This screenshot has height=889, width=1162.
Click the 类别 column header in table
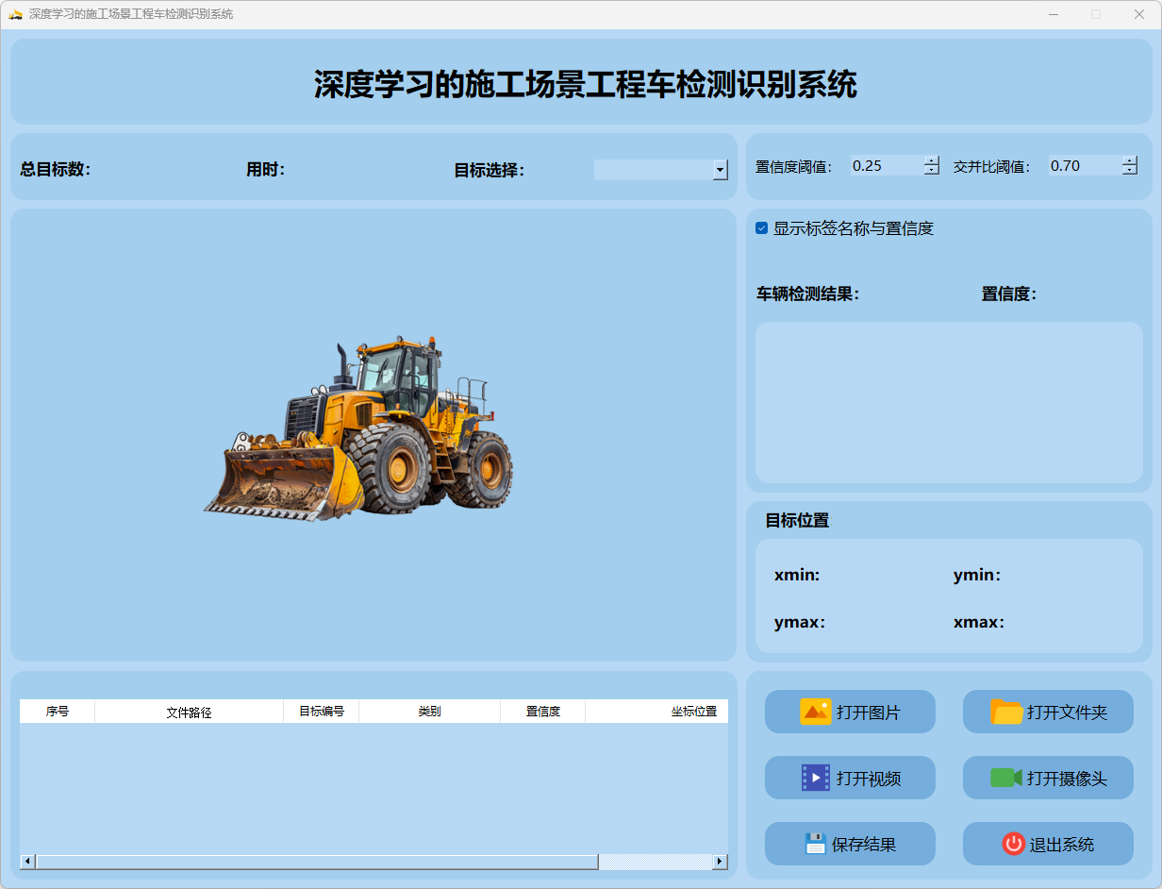click(429, 712)
